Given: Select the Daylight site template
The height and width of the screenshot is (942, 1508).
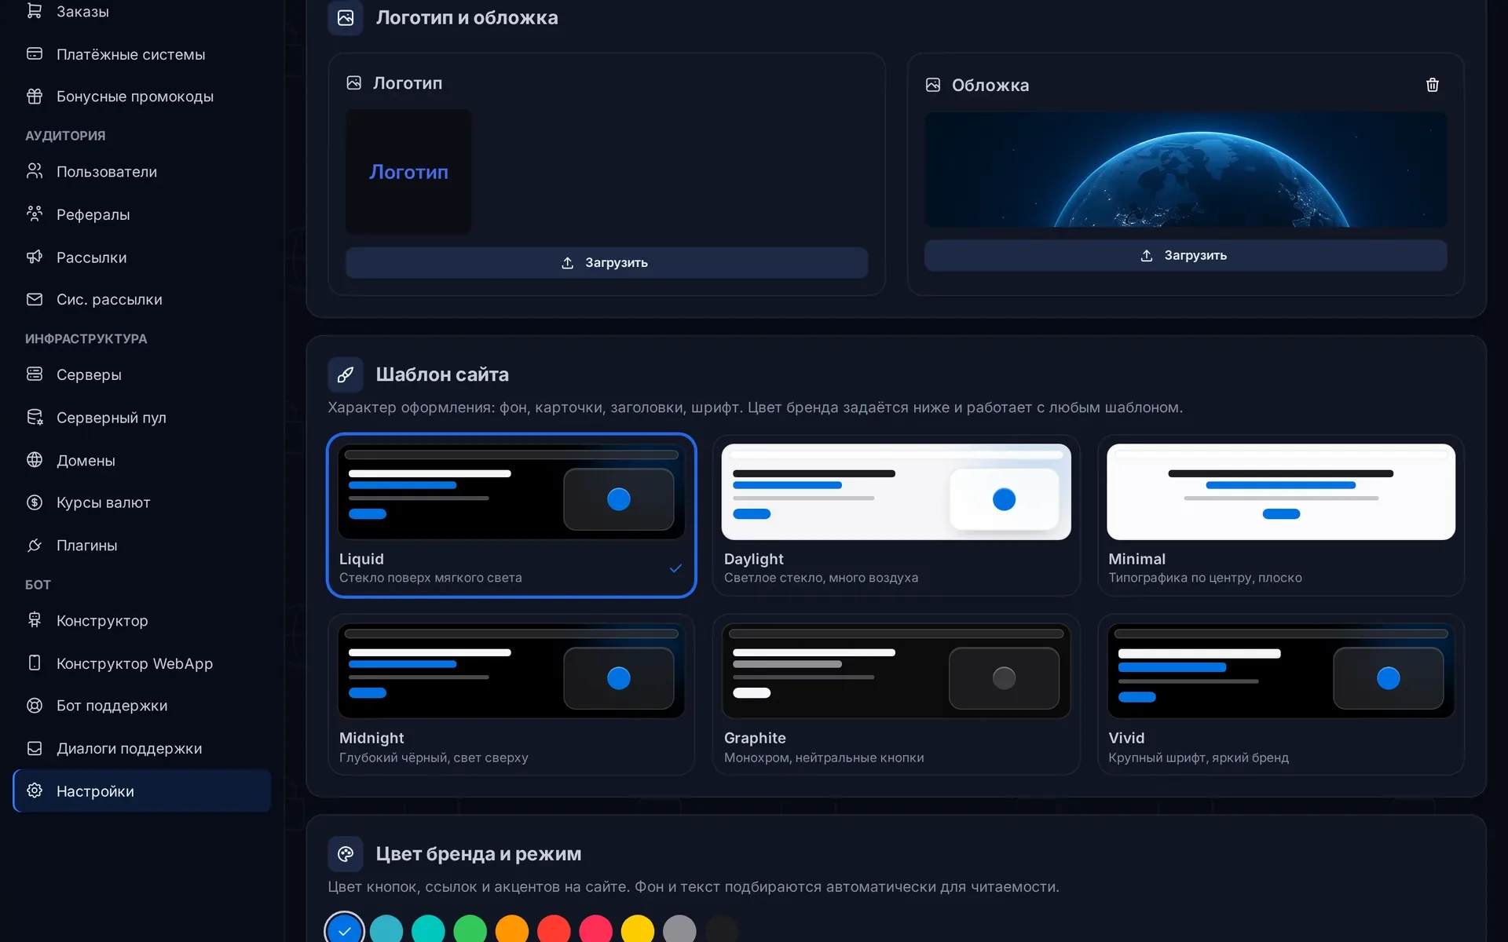Looking at the screenshot, I should [x=896, y=515].
